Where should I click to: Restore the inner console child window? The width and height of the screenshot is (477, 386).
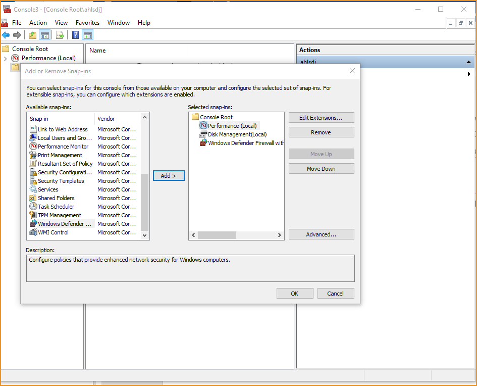[461, 23]
